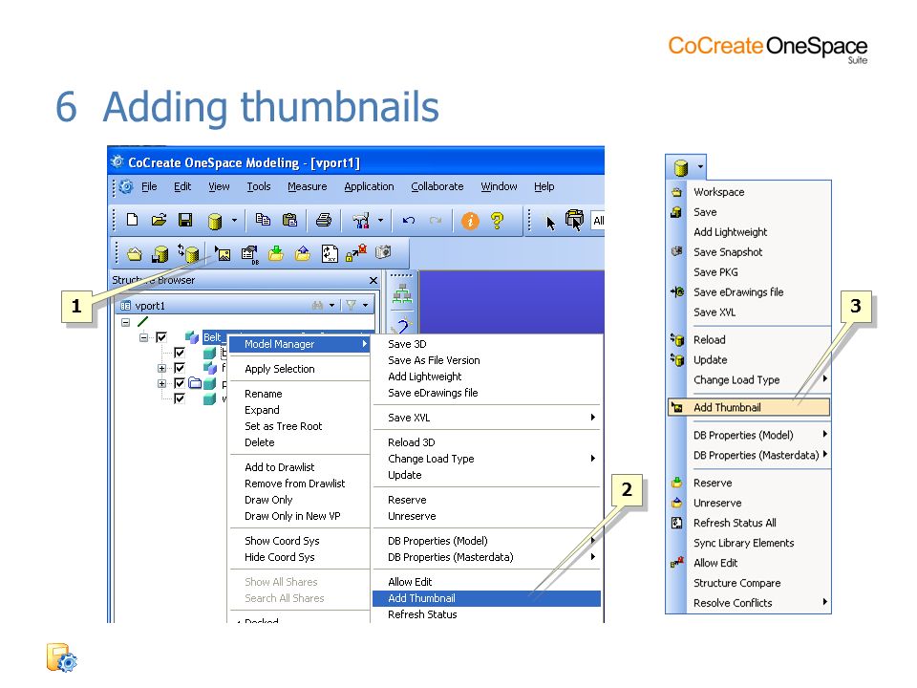Expand the child node with folder icon
The width and height of the screenshot is (917, 688).
point(161,383)
